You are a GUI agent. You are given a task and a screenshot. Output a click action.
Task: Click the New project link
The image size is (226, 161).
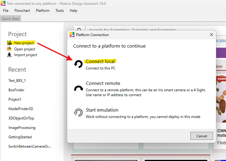pos(24,43)
